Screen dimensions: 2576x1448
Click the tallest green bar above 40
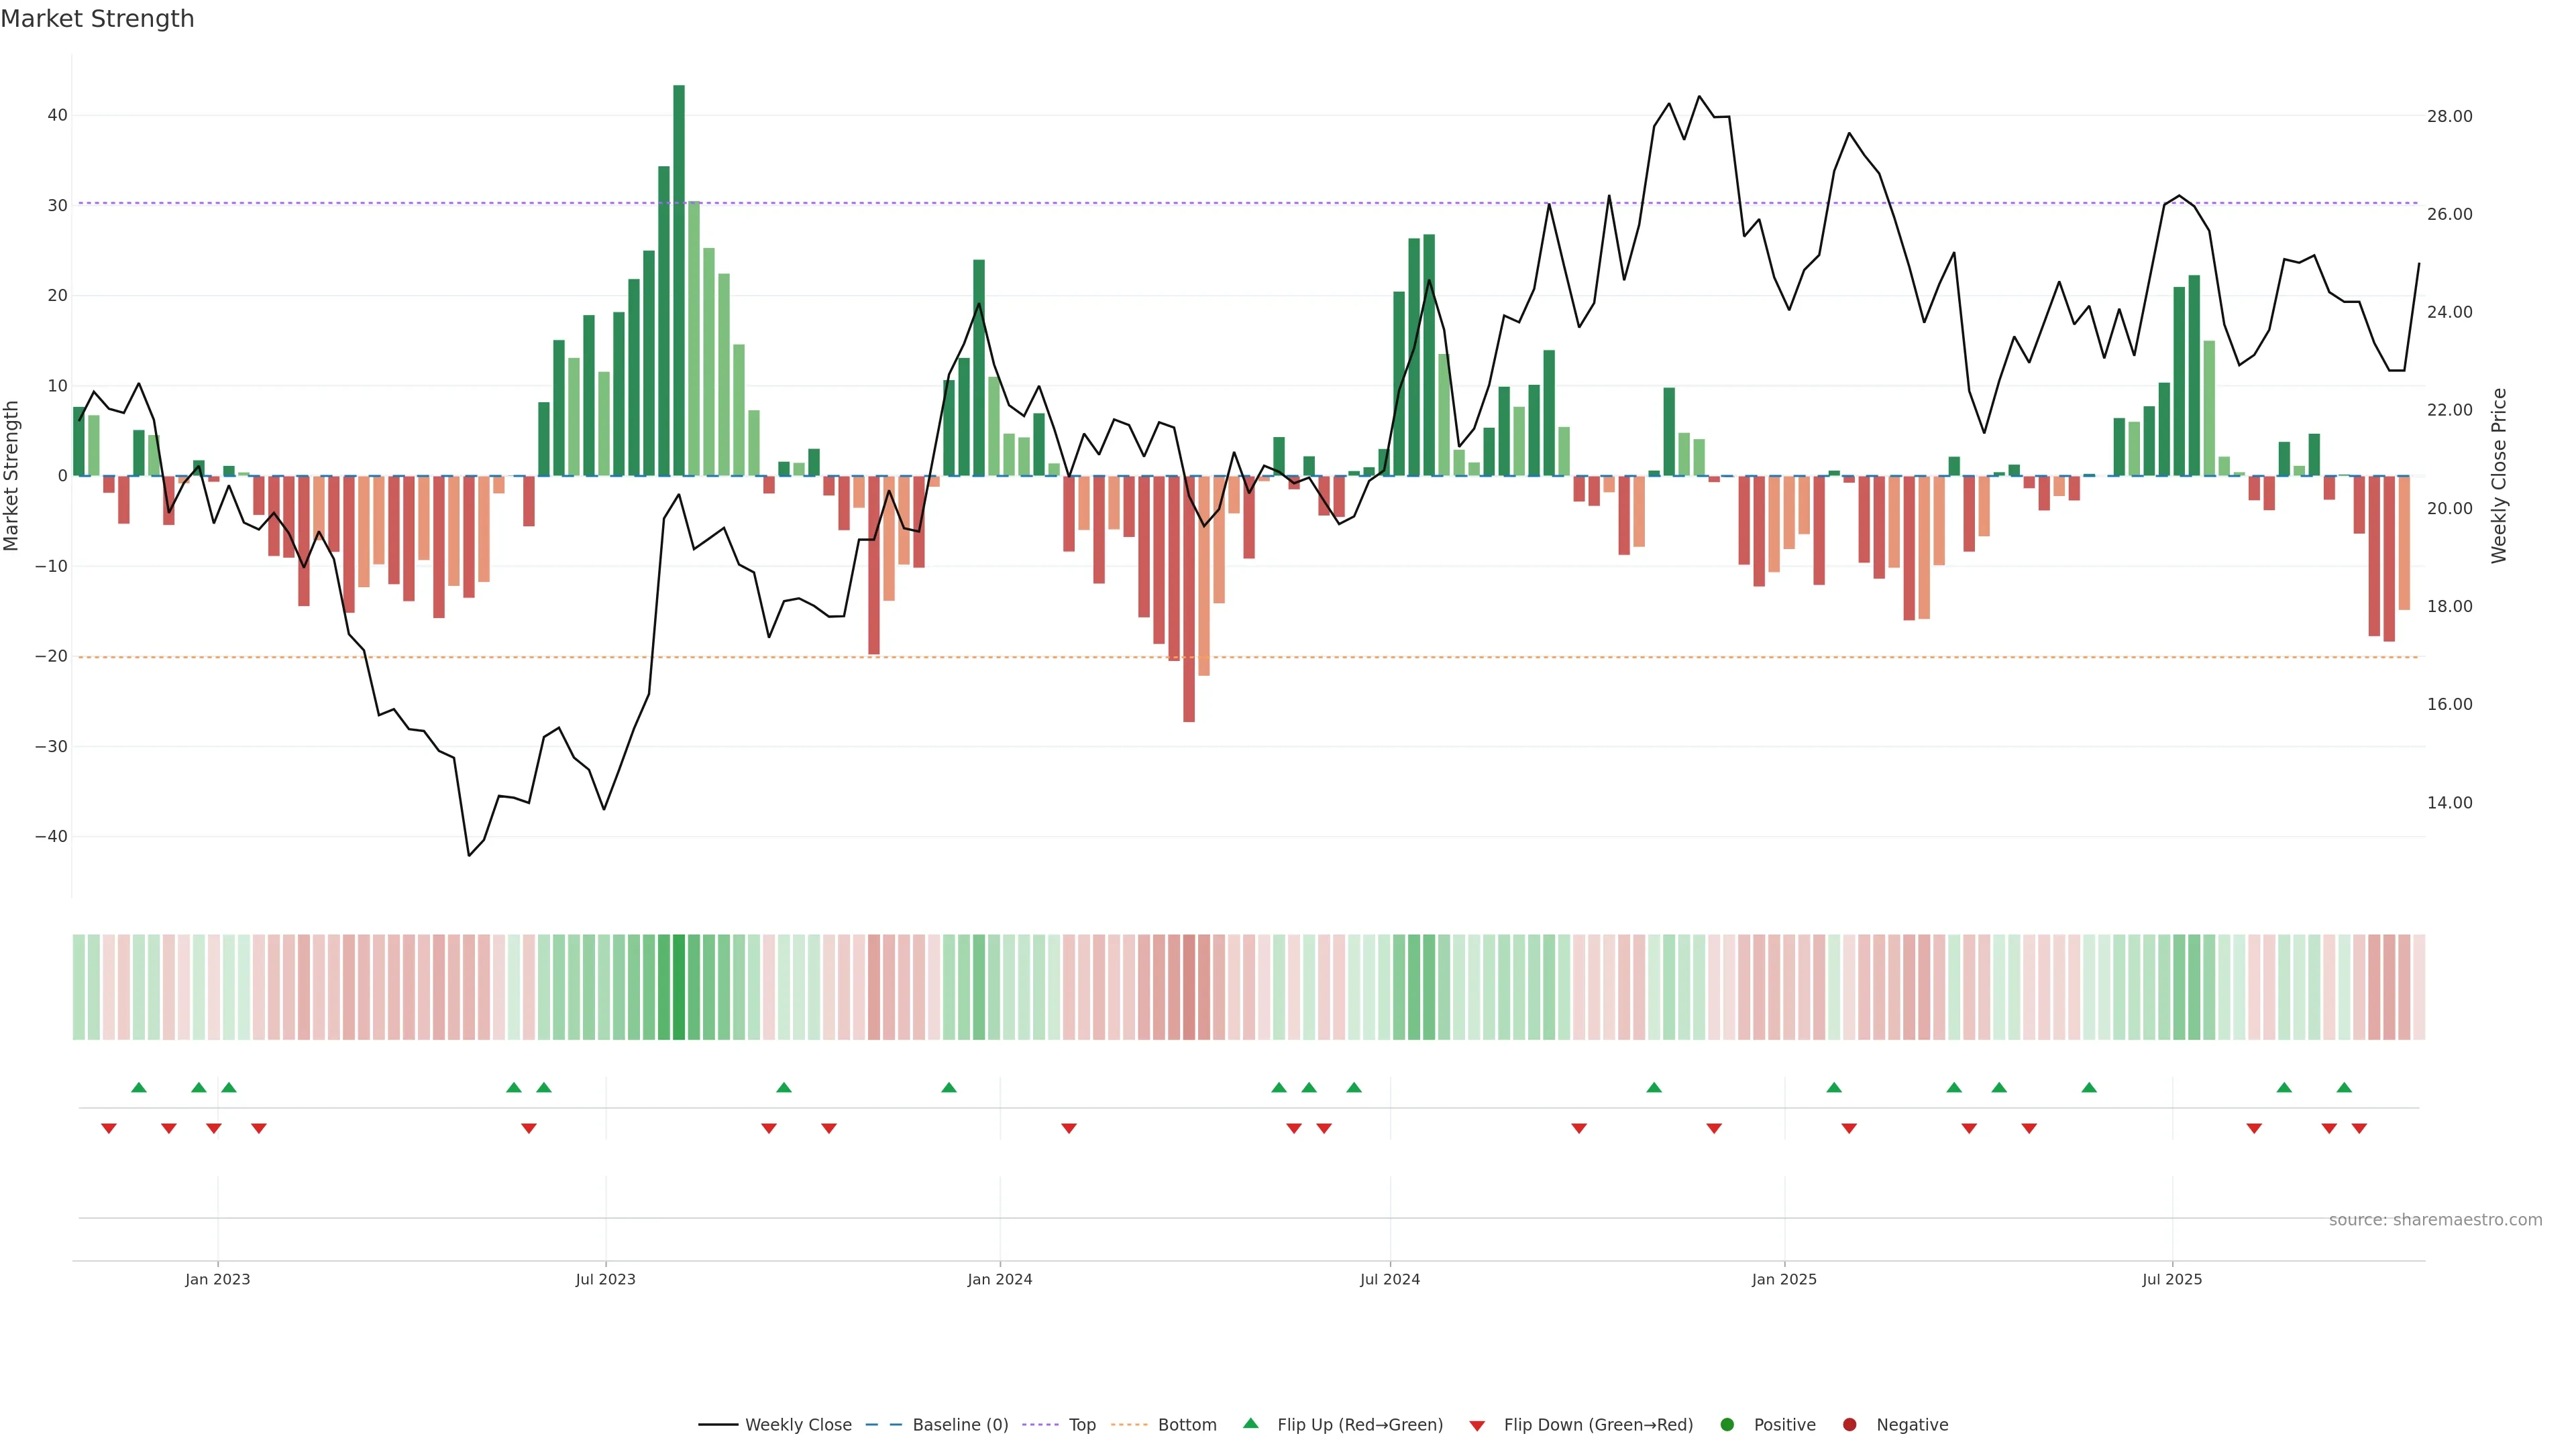pos(679,280)
